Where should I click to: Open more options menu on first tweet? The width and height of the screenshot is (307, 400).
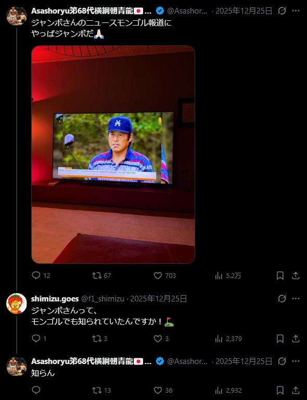click(x=296, y=11)
